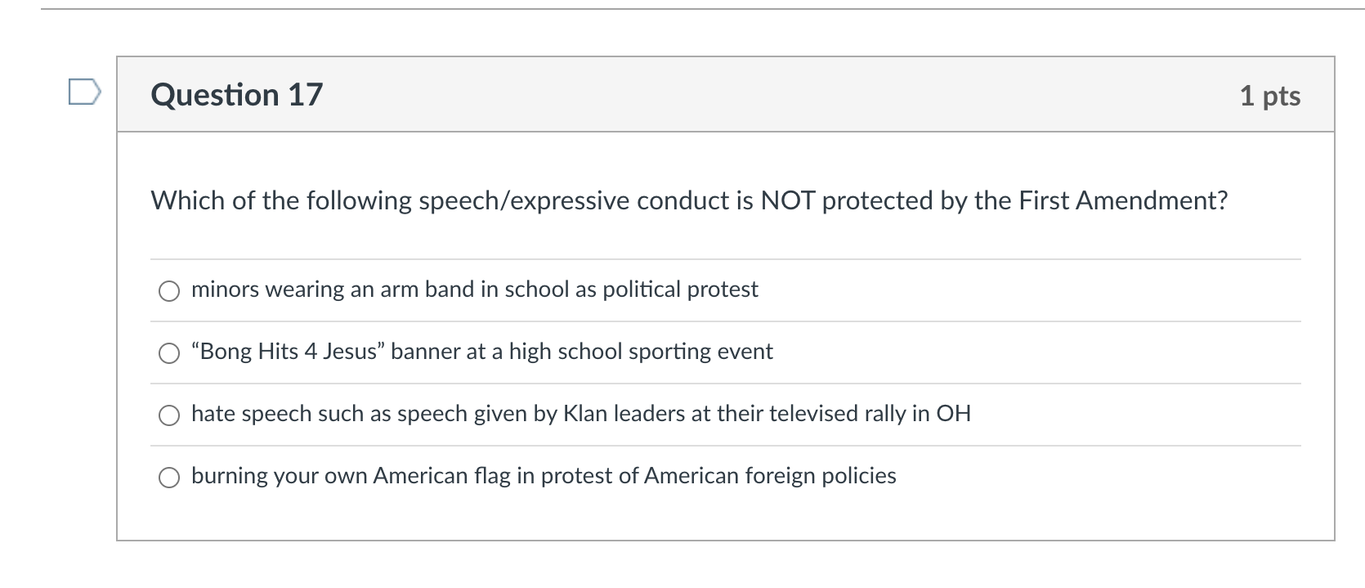Click the answer text mentioning foreign policies protest
The height and width of the screenshot is (588, 1365).
coord(544,475)
